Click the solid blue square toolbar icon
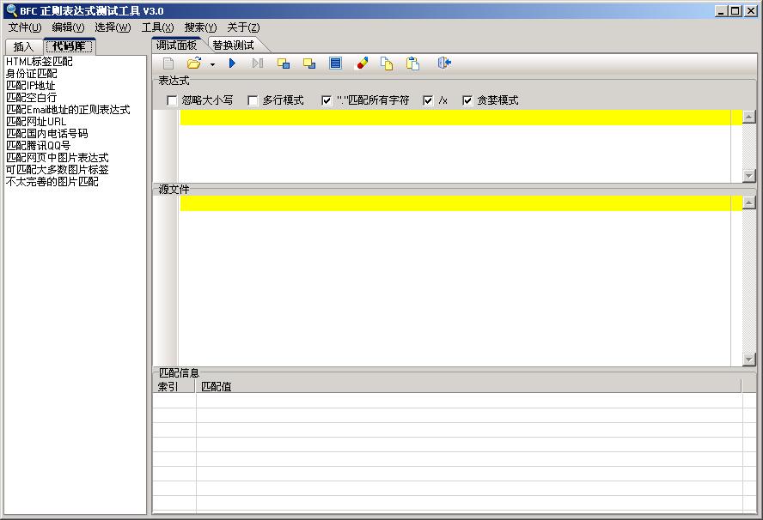The image size is (763, 520). coord(335,63)
